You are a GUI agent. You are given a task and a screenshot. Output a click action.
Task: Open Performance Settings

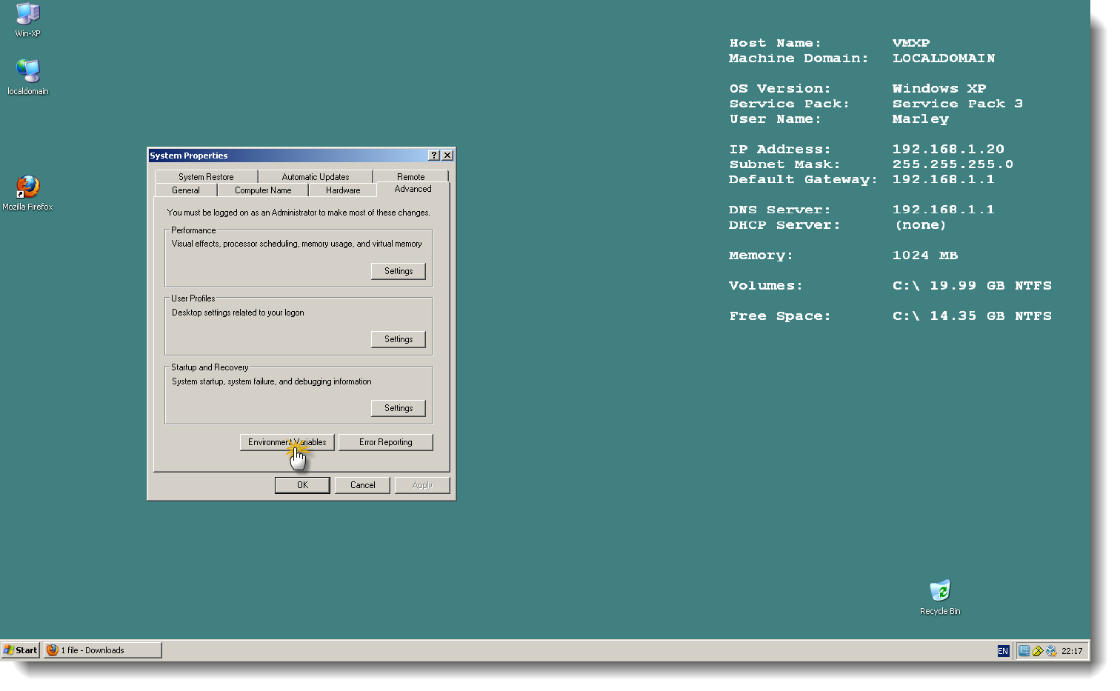click(x=398, y=271)
